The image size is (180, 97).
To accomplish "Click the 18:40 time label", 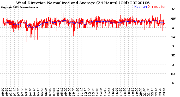I will [x=129, y=92].
